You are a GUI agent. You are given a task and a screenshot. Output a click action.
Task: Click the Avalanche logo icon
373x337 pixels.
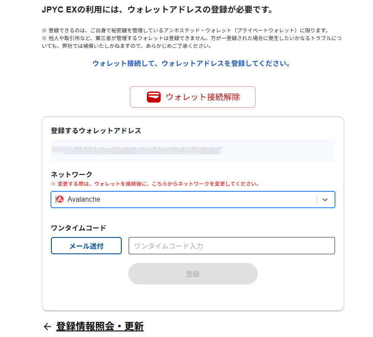coord(60,200)
